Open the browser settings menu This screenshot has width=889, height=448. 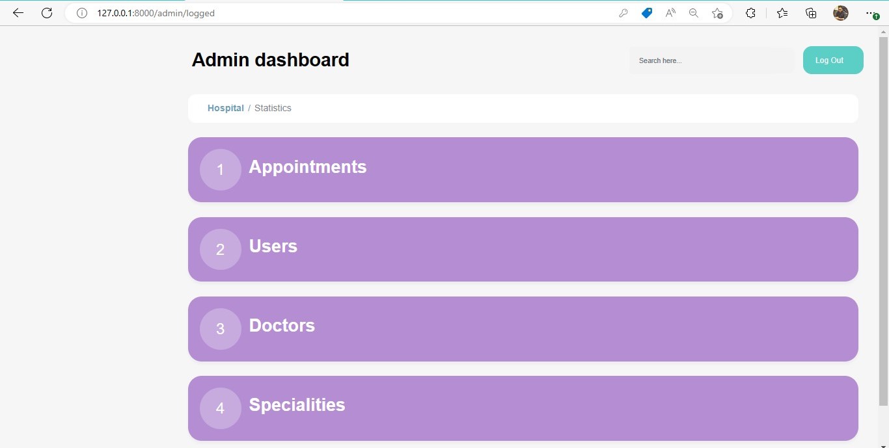870,12
